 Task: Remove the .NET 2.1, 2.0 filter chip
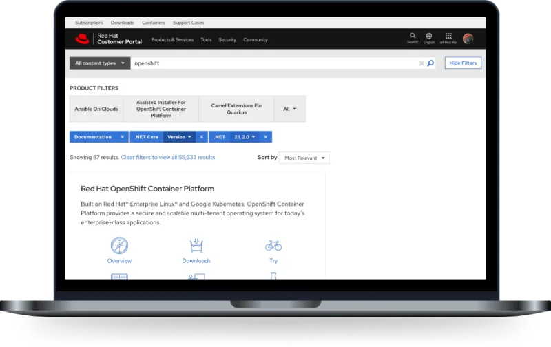(x=266, y=137)
